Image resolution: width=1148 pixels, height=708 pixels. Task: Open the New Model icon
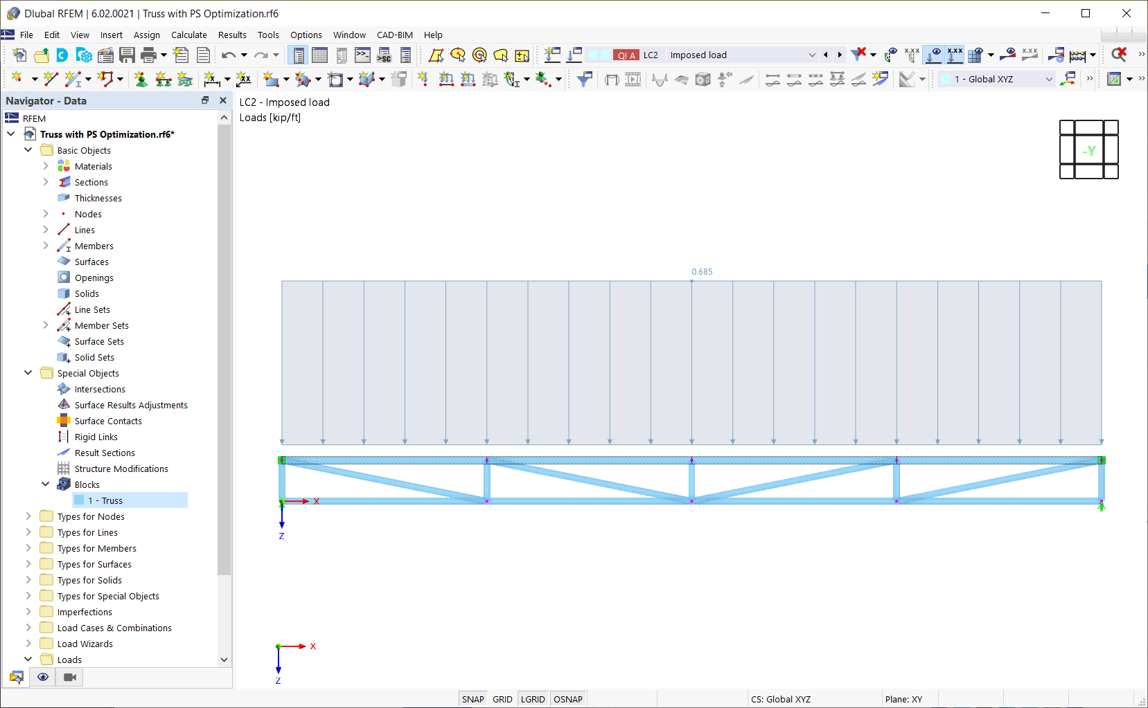coord(19,55)
